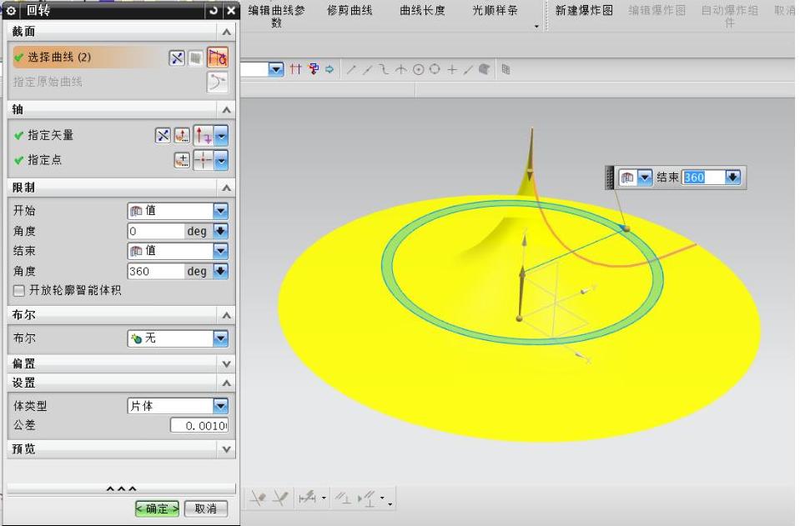Click the cyan right-arrow icon in selection toolbar
Screen dimensions: 800x526
pos(330,69)
